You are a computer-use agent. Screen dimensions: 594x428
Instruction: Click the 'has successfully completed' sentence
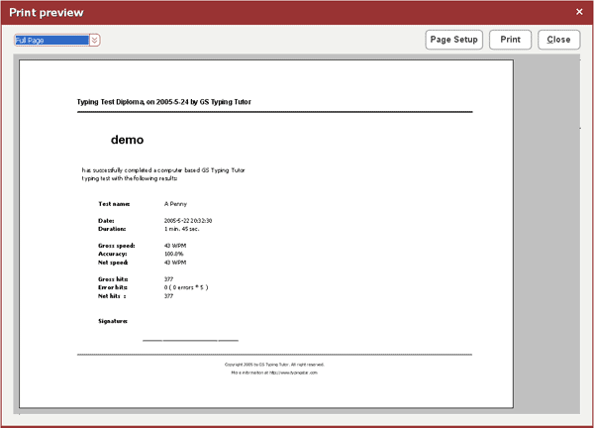(163, 174)
